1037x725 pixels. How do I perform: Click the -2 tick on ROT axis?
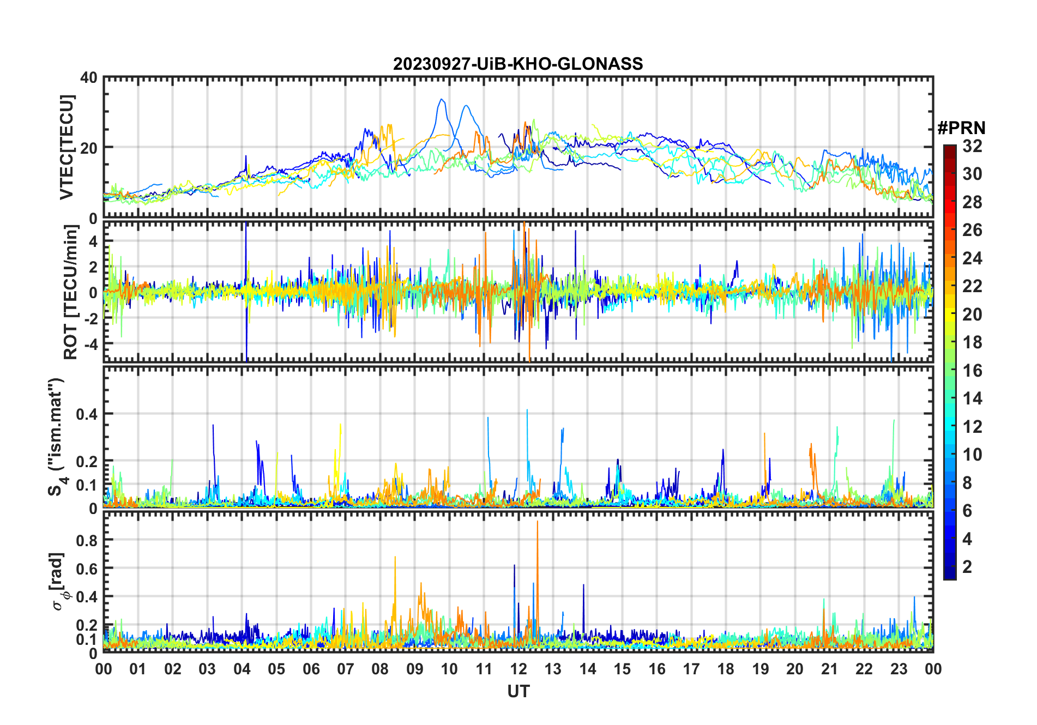91,318
